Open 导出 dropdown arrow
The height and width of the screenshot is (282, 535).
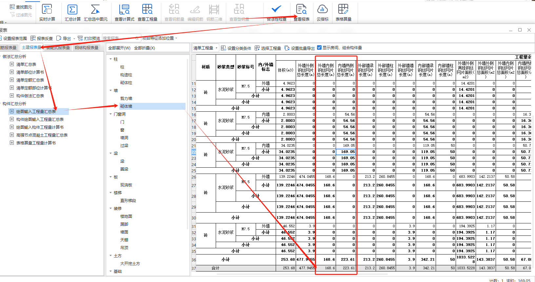tap(74, 39)
